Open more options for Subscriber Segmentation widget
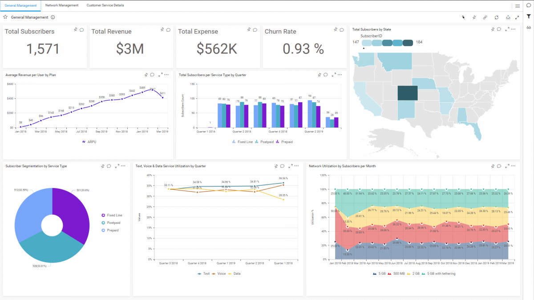 tap(124, 166)
